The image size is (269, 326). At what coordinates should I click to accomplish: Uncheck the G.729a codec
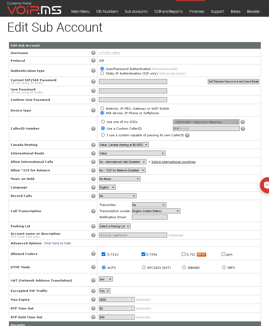point(143,254)
